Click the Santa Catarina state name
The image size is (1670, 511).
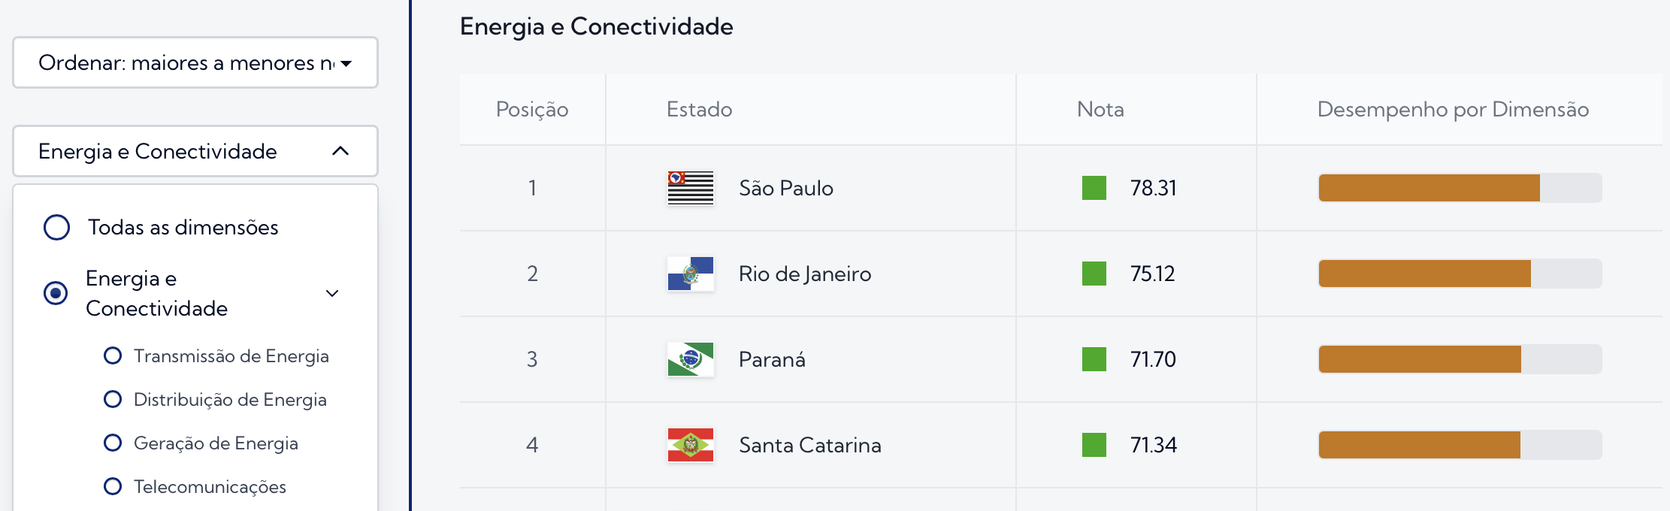(x=810, y=445)
